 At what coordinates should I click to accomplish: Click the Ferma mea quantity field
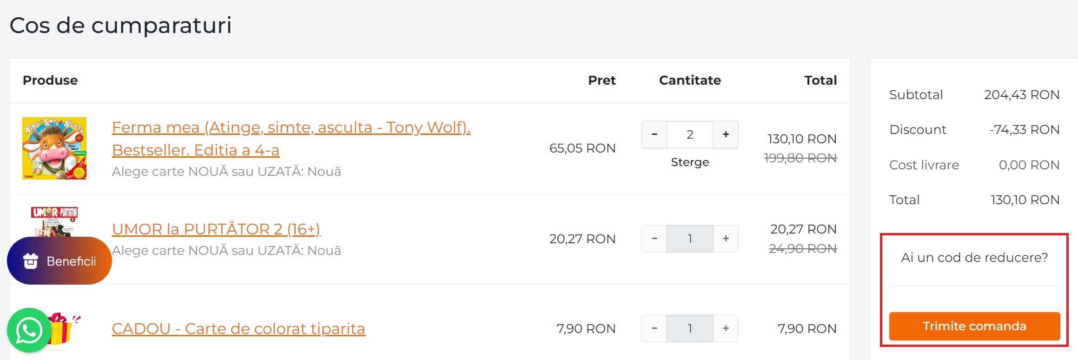690,134
